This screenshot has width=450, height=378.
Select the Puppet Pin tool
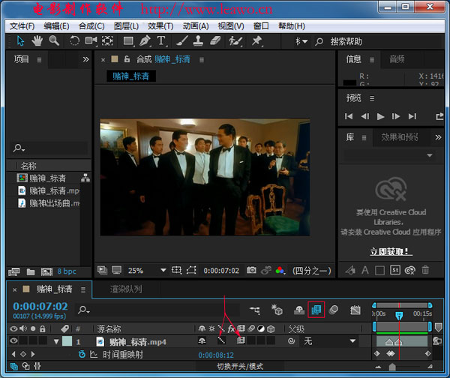pyautogui.click(x=256, y=40)
